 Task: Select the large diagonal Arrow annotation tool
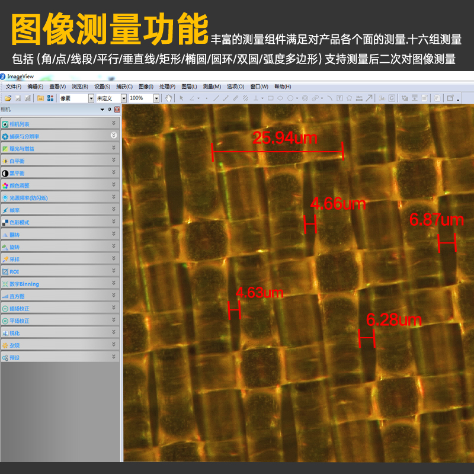point(369,98)
